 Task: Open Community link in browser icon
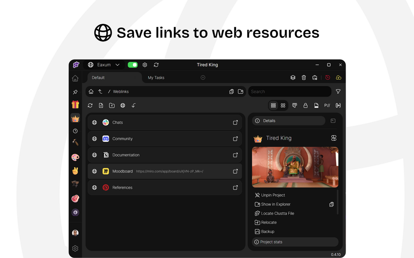click(x=235, y=139)
